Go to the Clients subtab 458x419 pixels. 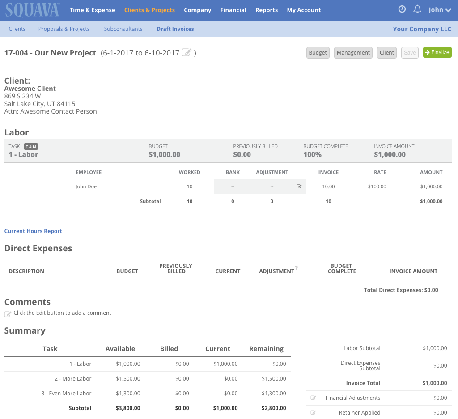[x=17, y=29]
